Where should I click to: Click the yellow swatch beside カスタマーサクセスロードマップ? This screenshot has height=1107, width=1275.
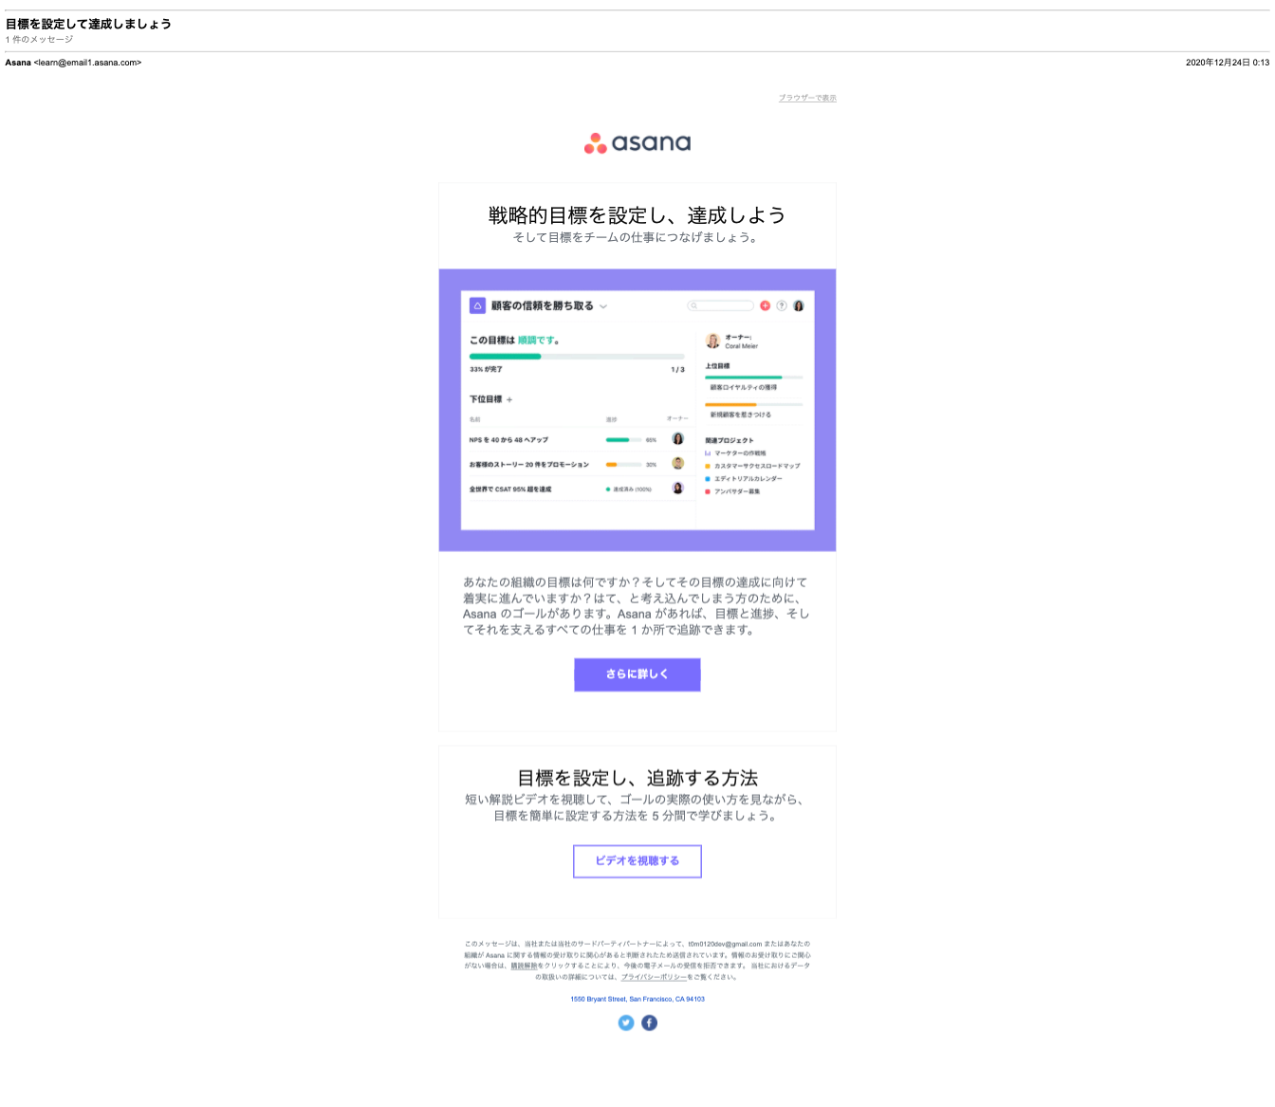[708, 466]
